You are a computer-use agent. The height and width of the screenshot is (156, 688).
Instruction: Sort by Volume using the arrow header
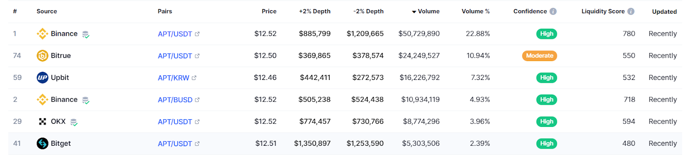pos(426,12)
